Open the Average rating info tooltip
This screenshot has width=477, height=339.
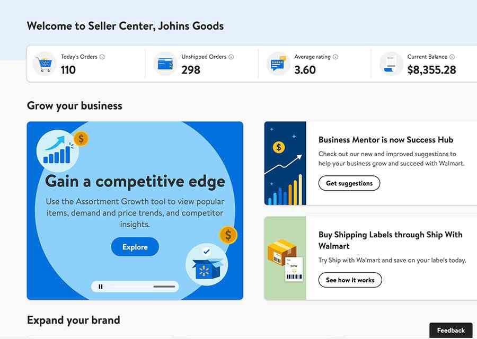(x=336, y=57)
